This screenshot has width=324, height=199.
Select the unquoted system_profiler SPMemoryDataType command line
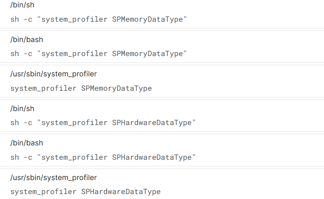pos(81,88)
